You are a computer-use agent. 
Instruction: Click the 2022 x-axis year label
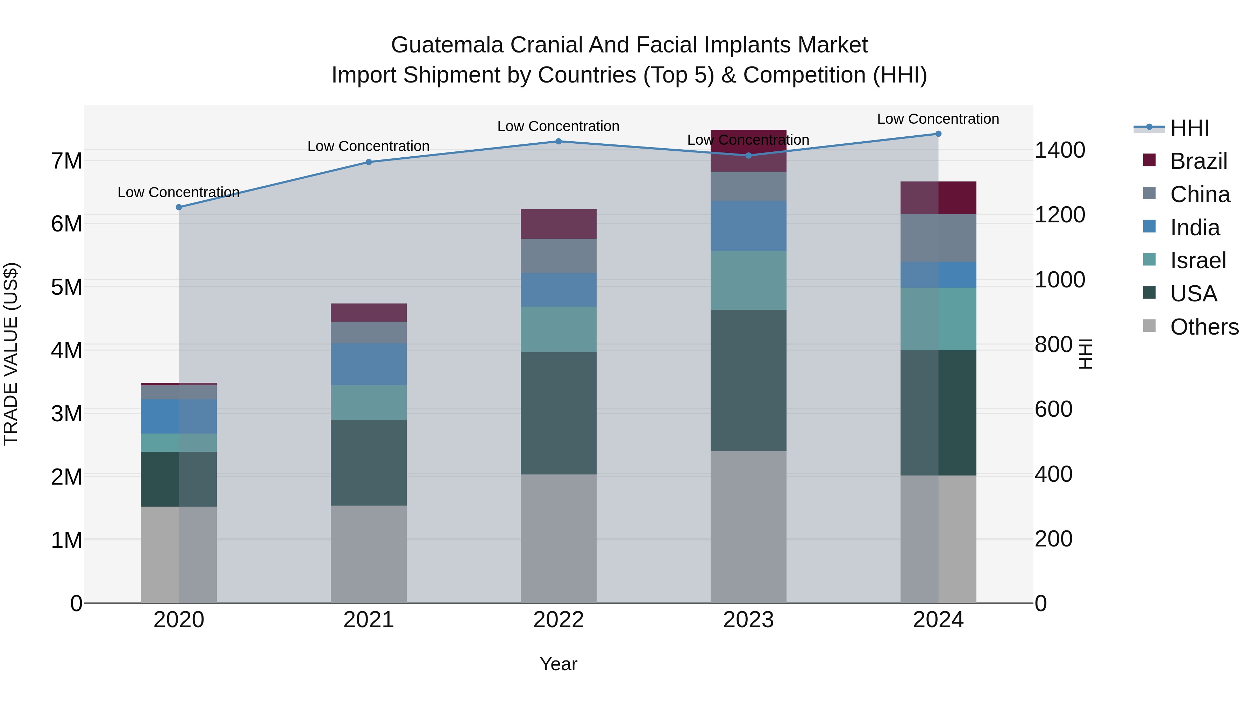pos(559,620)
